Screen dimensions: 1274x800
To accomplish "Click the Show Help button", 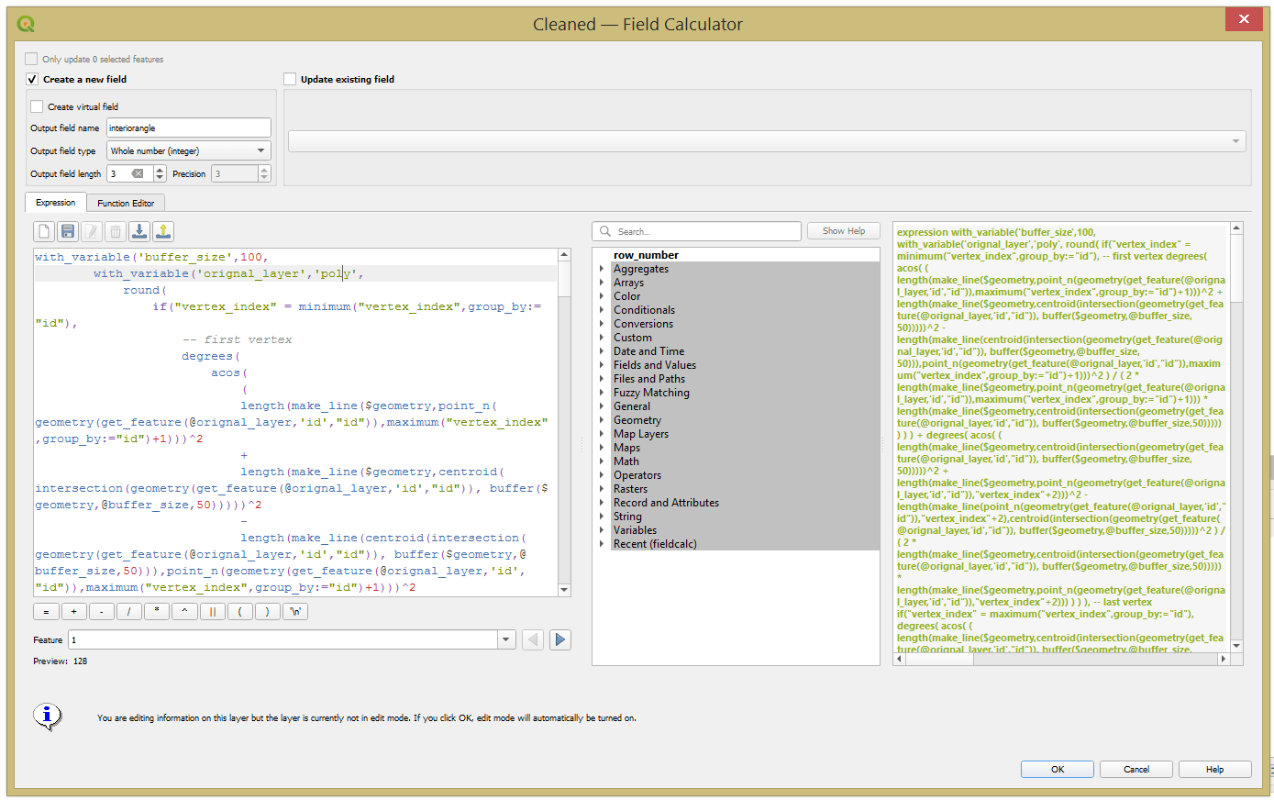I will click(844, 231).
